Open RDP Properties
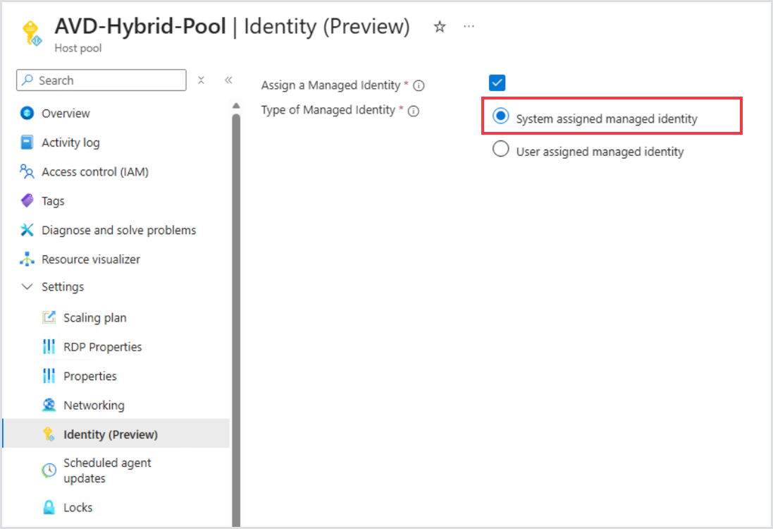This screenshot has height=529, width=773. [x=103, y=347]
